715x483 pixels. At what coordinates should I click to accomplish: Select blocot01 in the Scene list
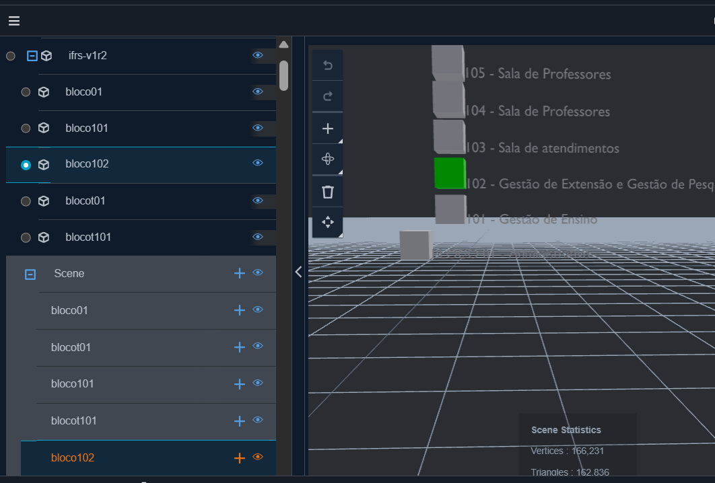click(71, 347)
